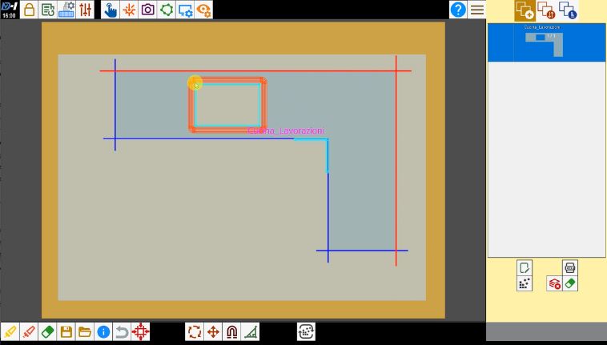Screen dimensions: 607x345
Task: Undo with the gray arrow icon
Action: (122, 332)
